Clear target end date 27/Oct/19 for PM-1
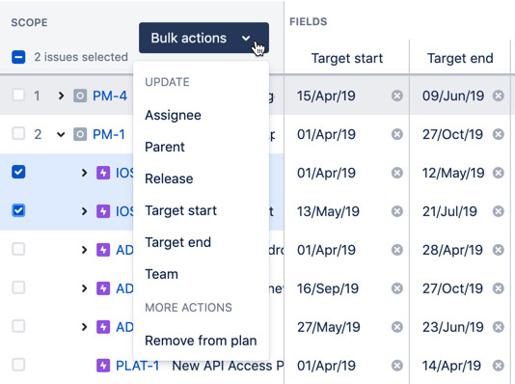The width and height of the screenshot is (515, 384). (x=499, y=134)
